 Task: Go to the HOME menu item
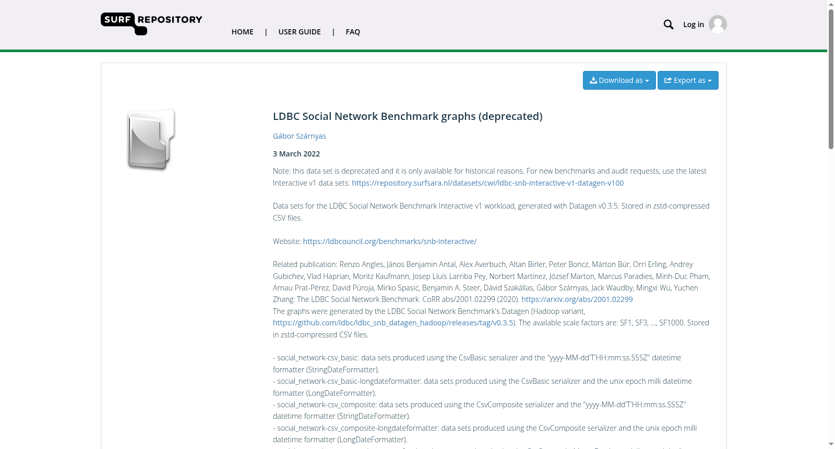(x=243, y=32)
